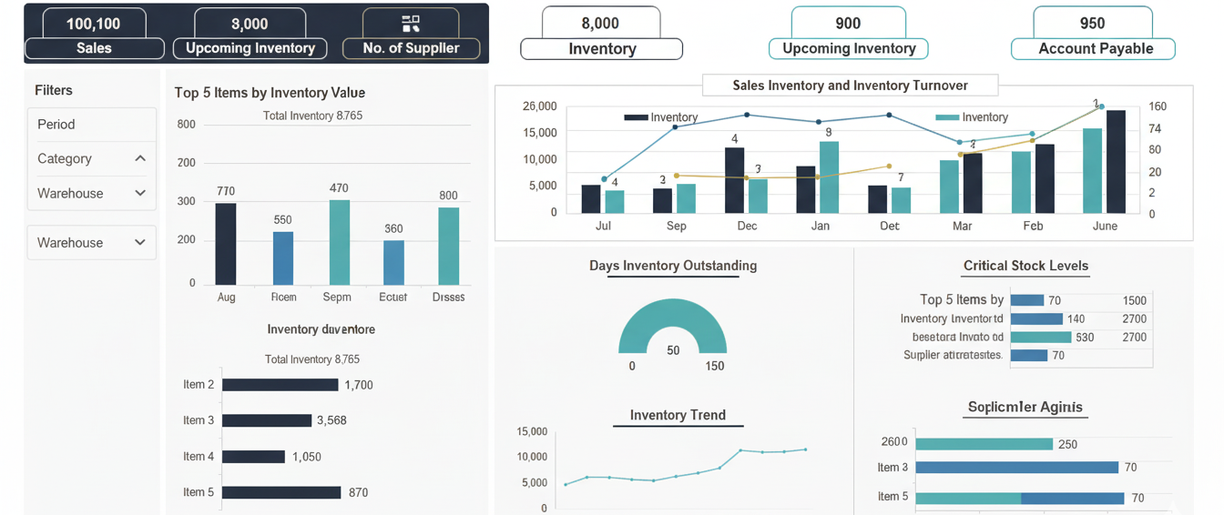
Task: Select the Critical Stock Levels heading
Action: pyautogui.click(x=1025, y=266)
